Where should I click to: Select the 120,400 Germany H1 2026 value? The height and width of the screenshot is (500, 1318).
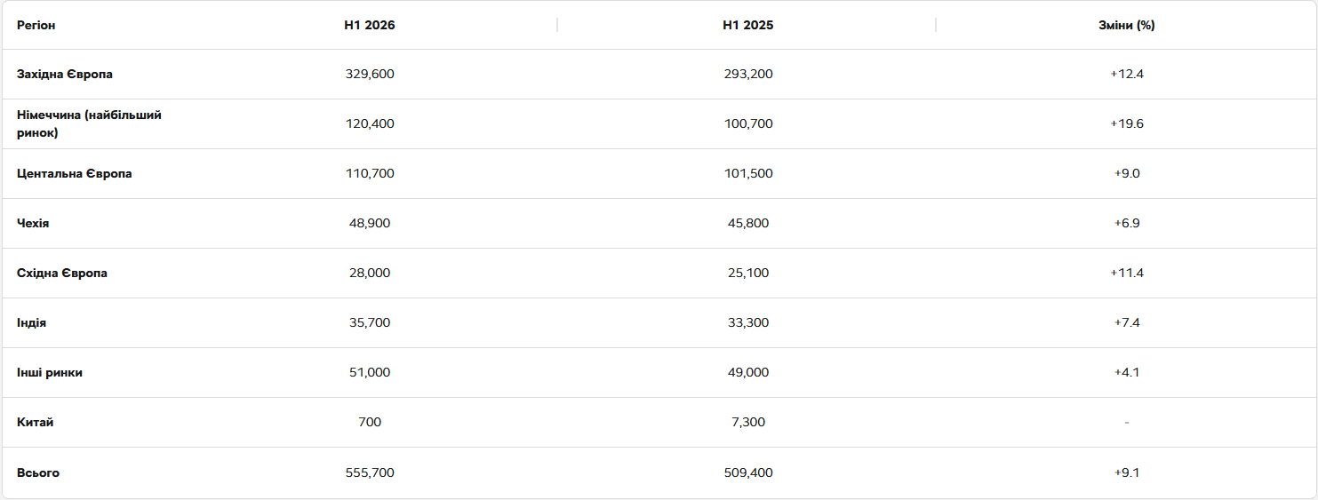click(370, 123)
